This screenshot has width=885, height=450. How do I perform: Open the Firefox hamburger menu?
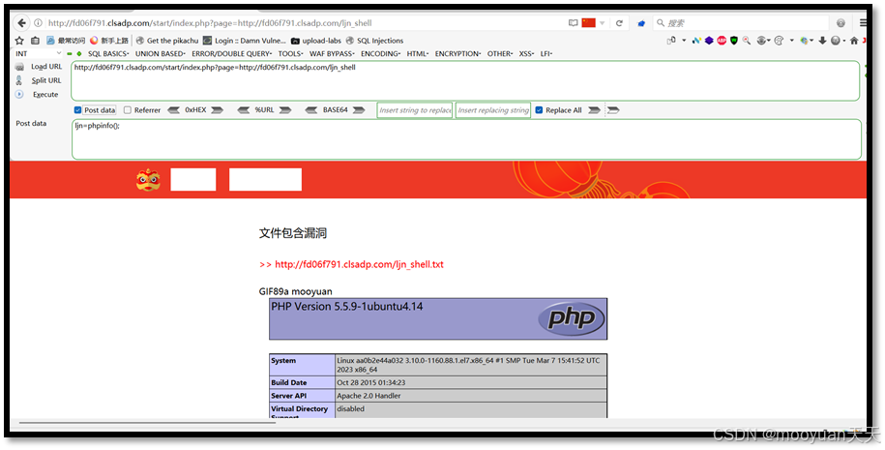coord(863,23)
